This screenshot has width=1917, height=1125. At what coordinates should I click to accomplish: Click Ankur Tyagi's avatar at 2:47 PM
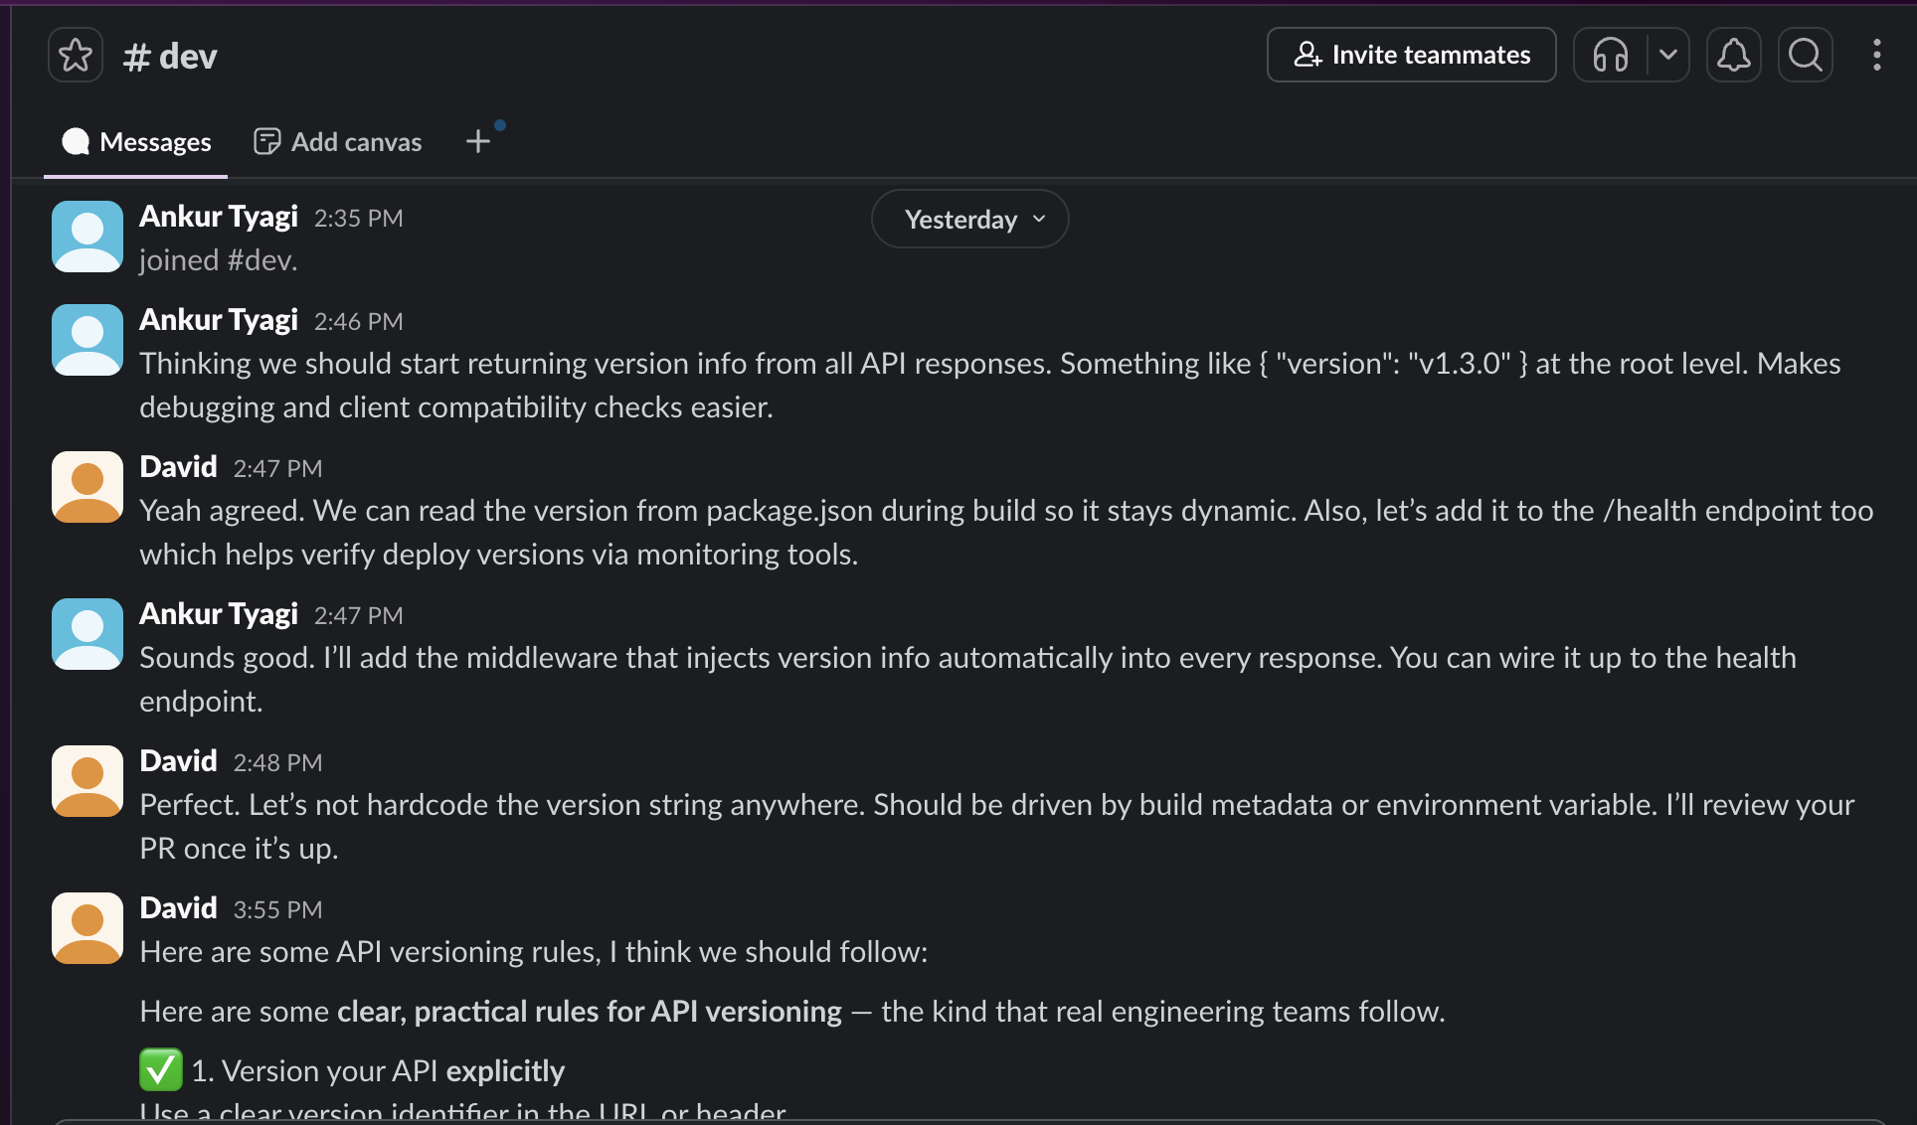point(87,634)
